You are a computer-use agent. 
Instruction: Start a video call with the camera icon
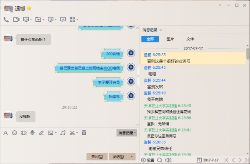point(16,20)
